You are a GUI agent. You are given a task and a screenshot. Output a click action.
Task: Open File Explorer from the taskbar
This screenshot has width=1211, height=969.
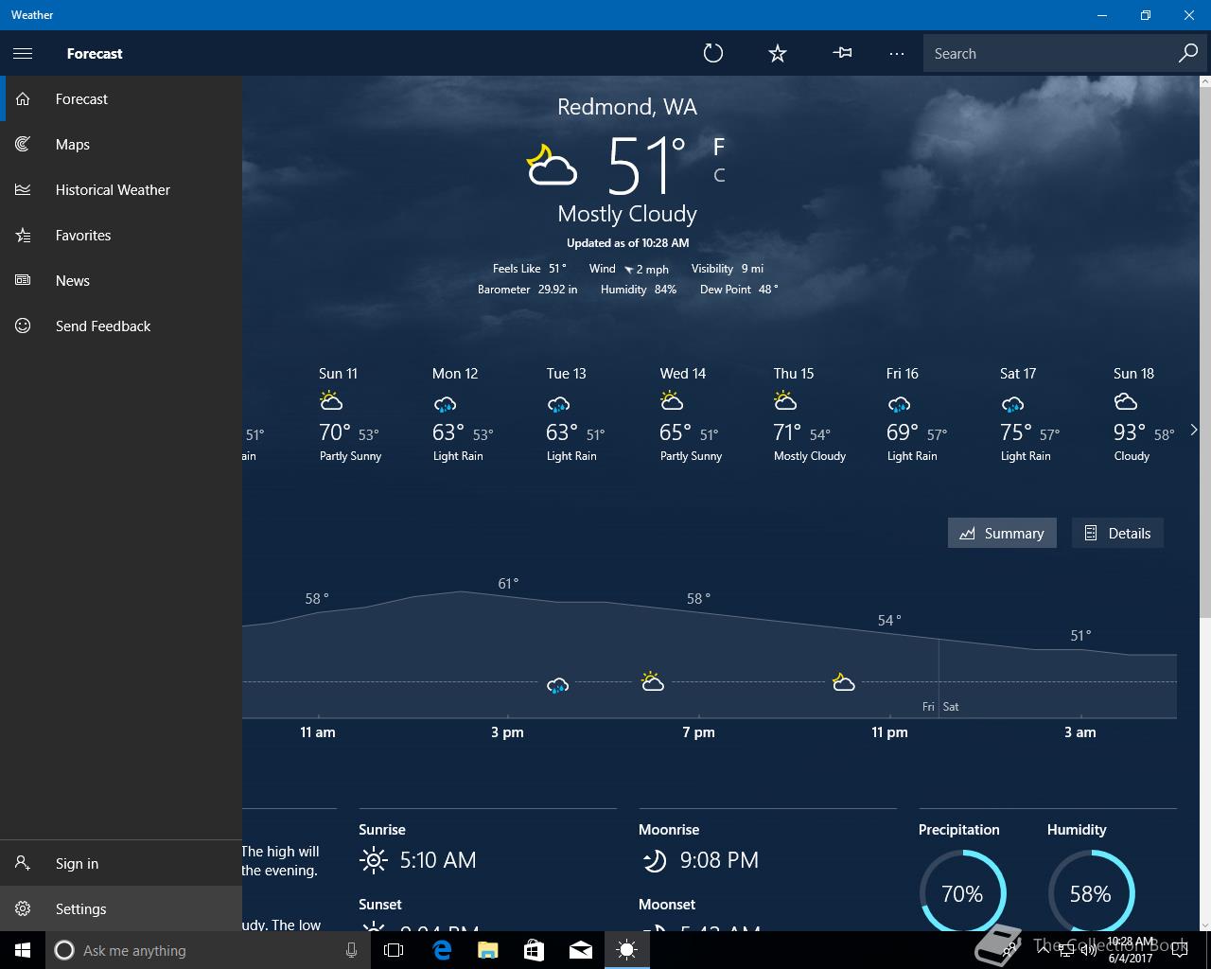[x=487, y=950]
